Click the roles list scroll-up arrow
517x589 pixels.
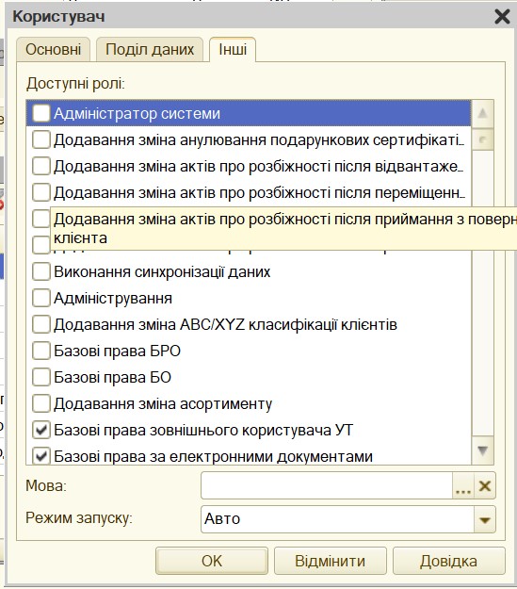pos(482,113)
